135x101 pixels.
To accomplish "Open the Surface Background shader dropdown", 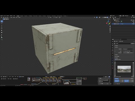I will point(127,49).
